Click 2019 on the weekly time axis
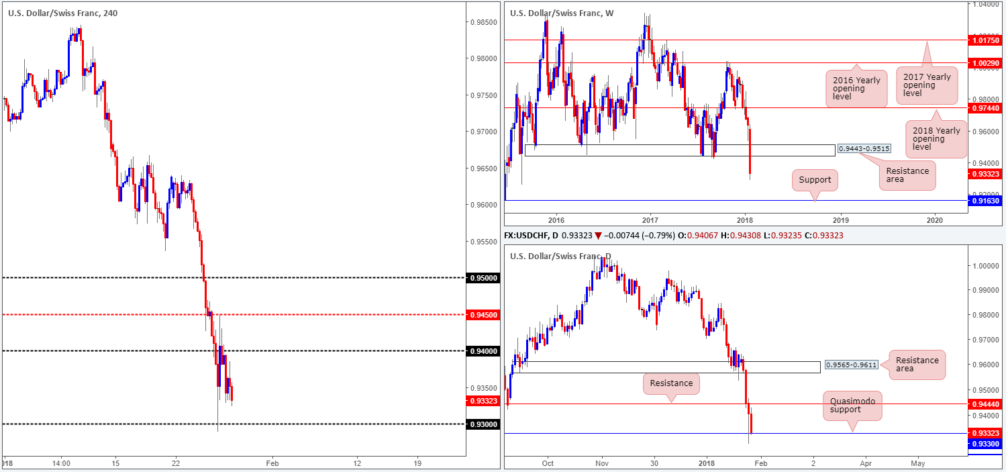 840,220
